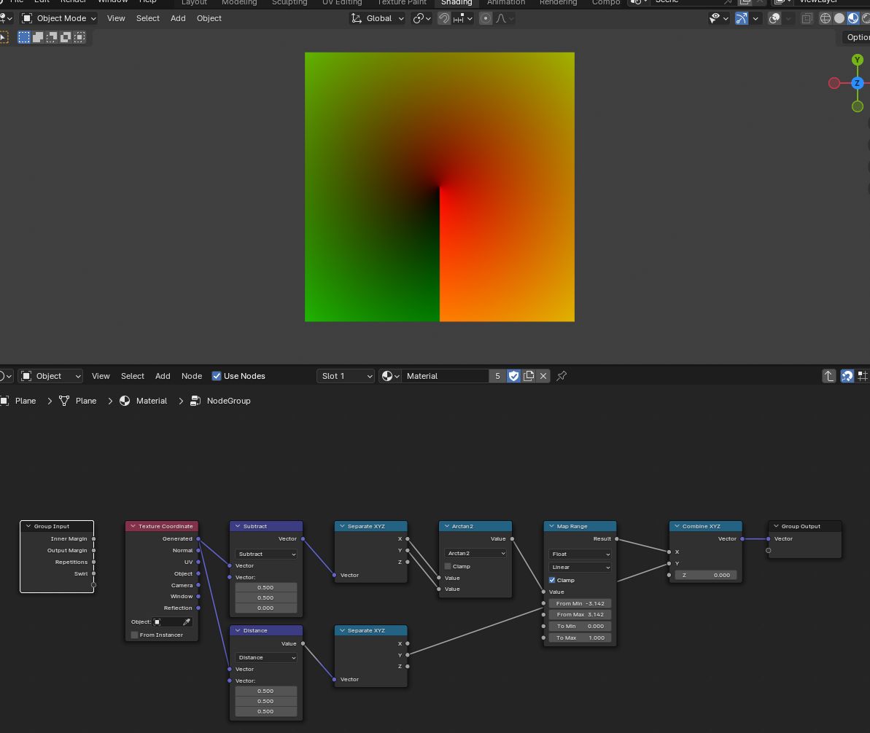The width and height of the screenshot is (870, 733).
Task: Click the Plane mesh breadcrumb item
Action: coord(85,401)
